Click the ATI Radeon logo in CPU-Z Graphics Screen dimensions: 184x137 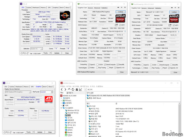pyautogui.click(x=49, y=100)
